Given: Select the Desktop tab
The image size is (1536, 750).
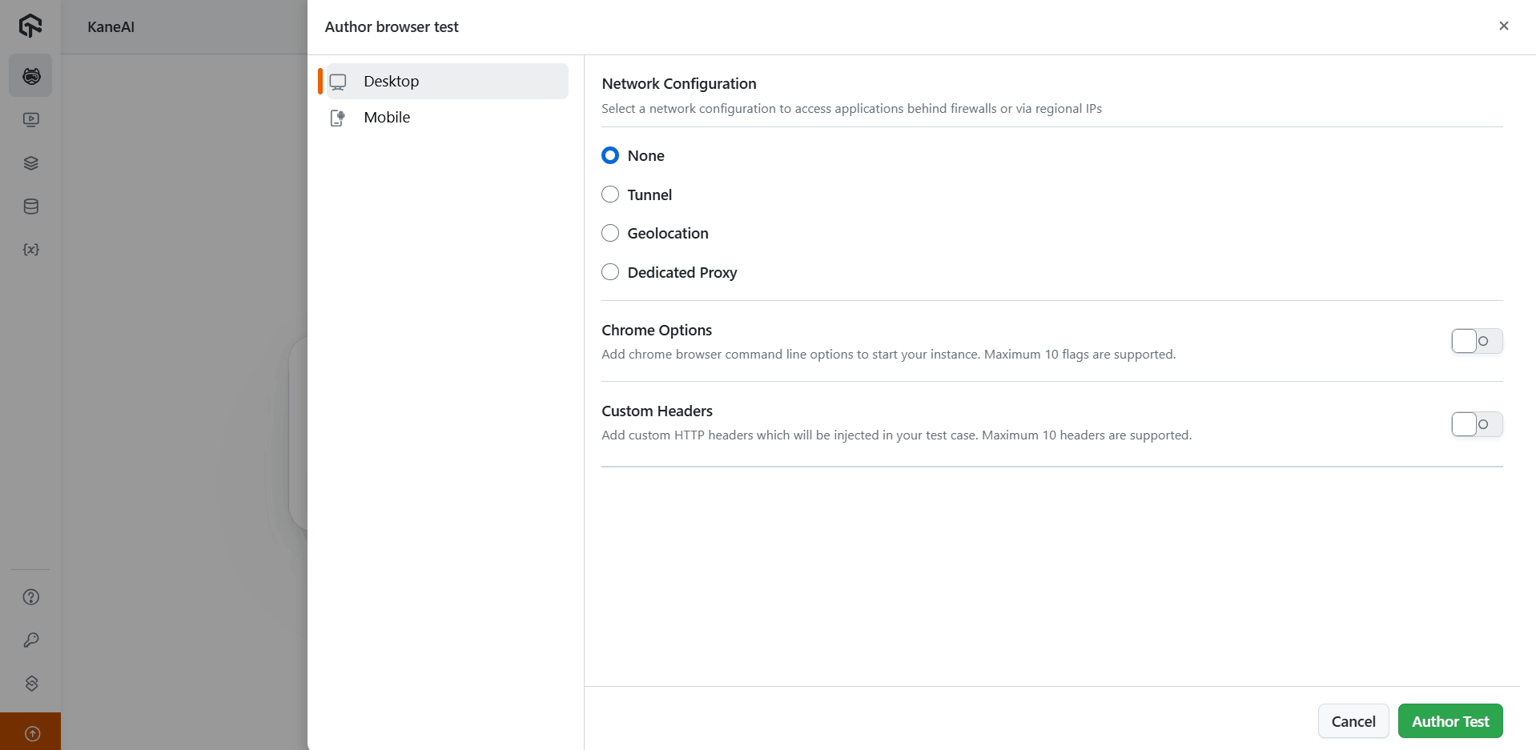Looking at the screenshot, I should click(x=392, y=81).
